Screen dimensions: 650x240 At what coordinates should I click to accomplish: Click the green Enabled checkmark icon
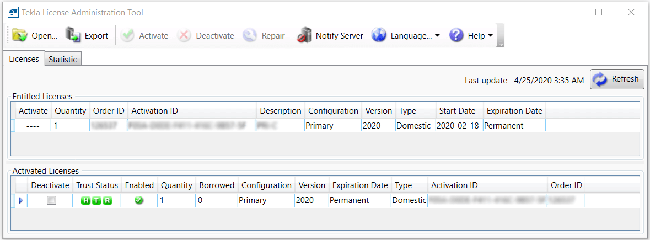point(139,201)
